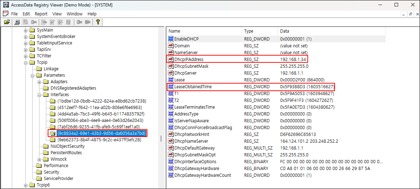
Task: Open the Report menu
Action: tap(41, 14)
